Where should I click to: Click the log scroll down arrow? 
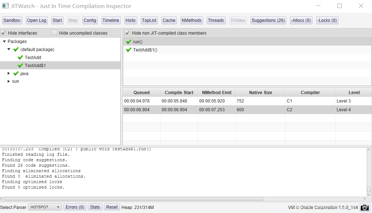(369, 195)
